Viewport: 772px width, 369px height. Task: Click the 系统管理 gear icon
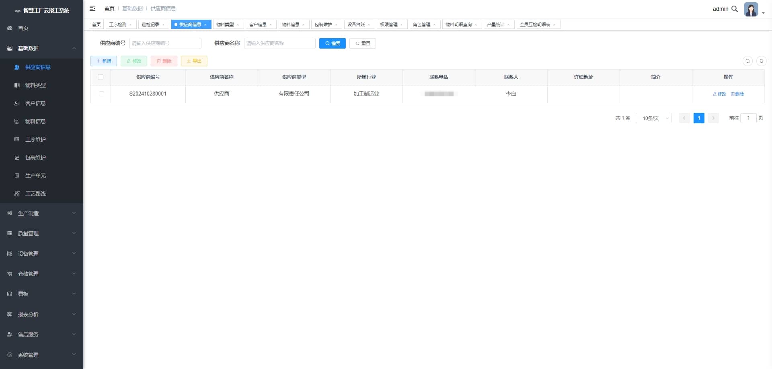[10, 355]
